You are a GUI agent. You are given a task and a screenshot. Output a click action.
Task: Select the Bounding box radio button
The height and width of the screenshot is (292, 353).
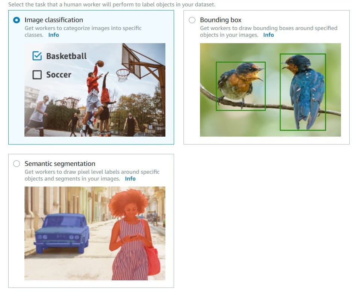coord(192,20)
